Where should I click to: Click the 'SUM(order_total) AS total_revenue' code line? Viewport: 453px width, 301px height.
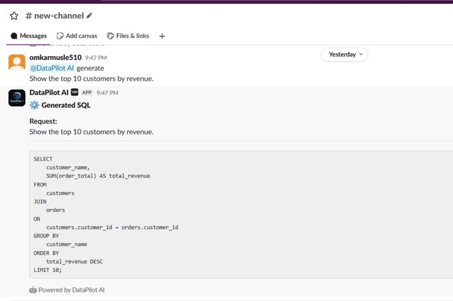pyautogui.click(x=98, y=175)
